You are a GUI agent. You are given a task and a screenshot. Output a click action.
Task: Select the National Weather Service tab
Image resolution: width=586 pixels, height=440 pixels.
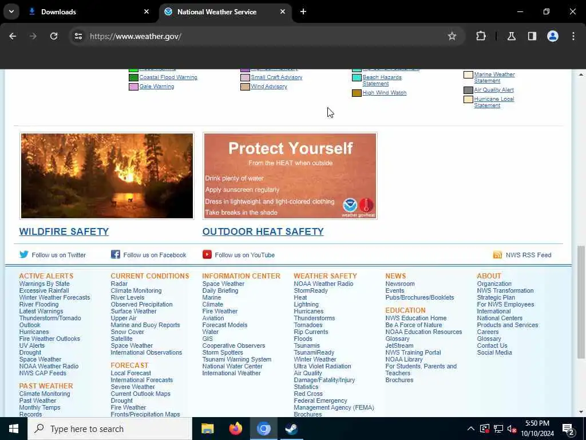pos(225,11)
